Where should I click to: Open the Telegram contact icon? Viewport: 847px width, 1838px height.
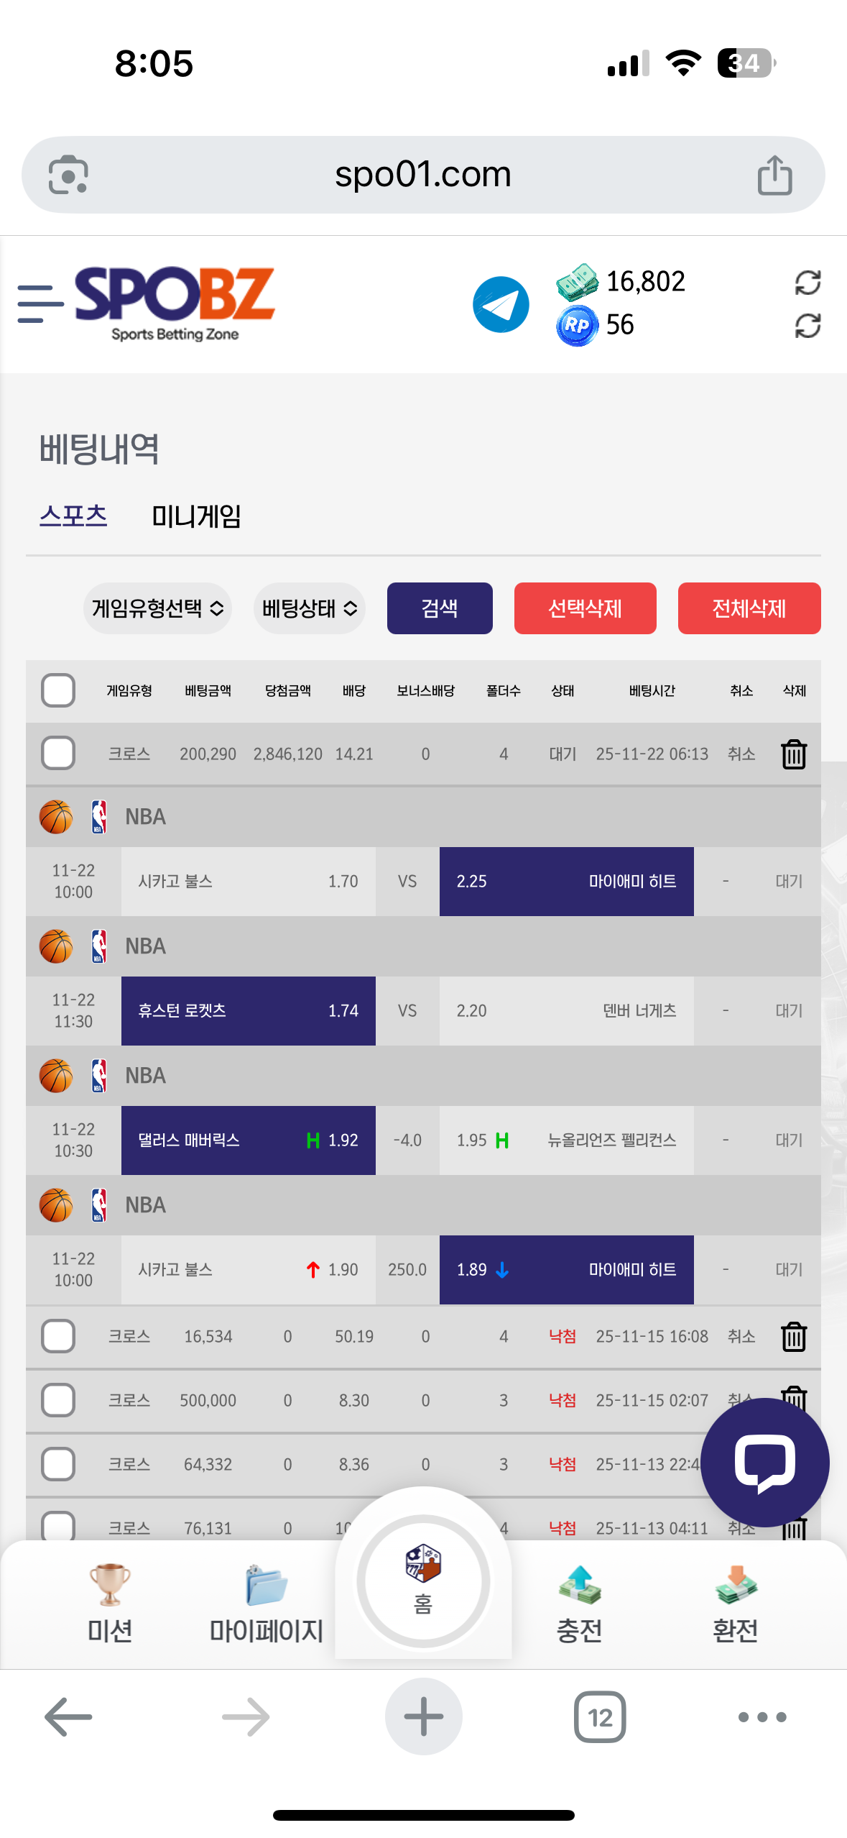[x=501, y=304]
